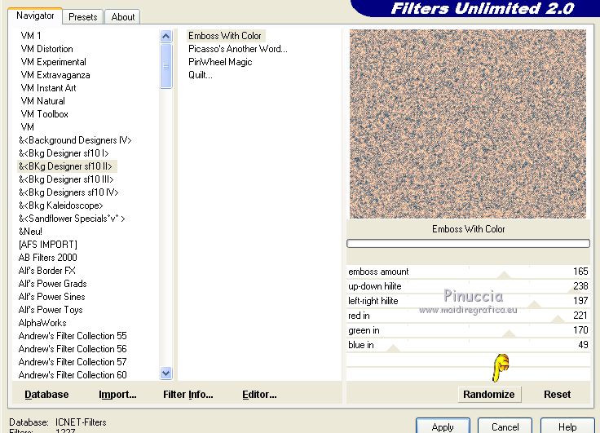
Task: Select the AlphaWorks category
Action: click(x=42, y=322)
